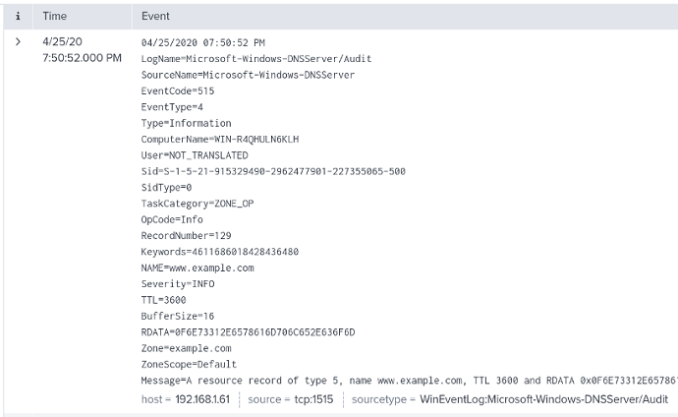Image resolution: width=678 pixels, height=417 pixels.
Task: Click the Severity=INFO field
Action: pyautogui.click(x=177, y=283)
